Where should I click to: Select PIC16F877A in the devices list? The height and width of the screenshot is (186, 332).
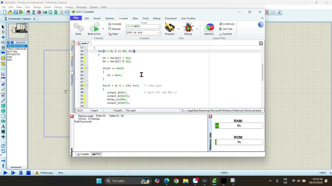click(13, 55)
